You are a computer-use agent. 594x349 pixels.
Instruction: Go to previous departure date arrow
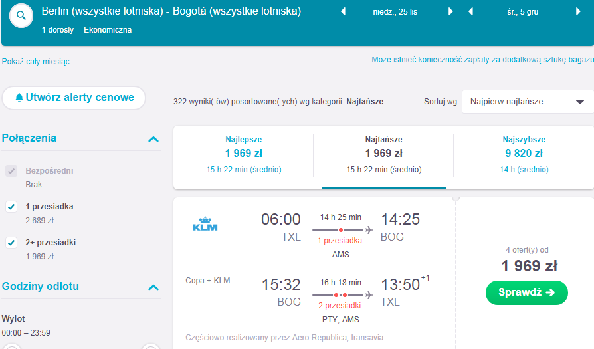coord(344,12)
